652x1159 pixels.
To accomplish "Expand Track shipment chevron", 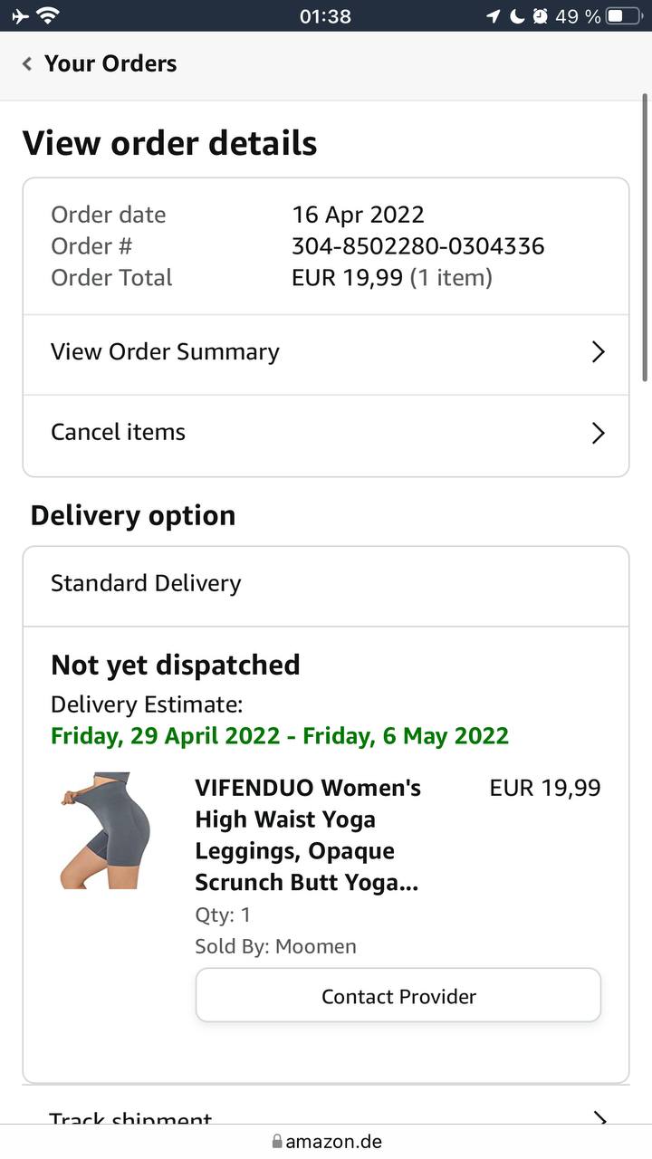I will 598,1119.
